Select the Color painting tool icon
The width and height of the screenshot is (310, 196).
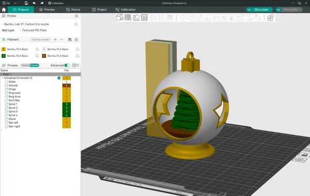[x=257, y=18]
